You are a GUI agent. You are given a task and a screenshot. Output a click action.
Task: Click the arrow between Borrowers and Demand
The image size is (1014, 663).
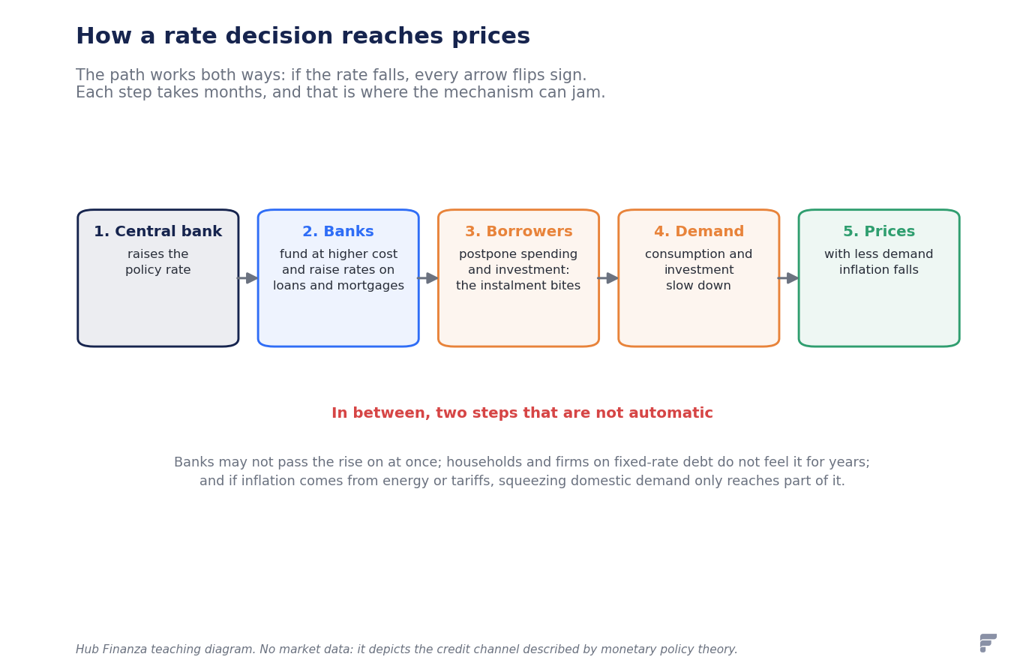click(608, 278)
